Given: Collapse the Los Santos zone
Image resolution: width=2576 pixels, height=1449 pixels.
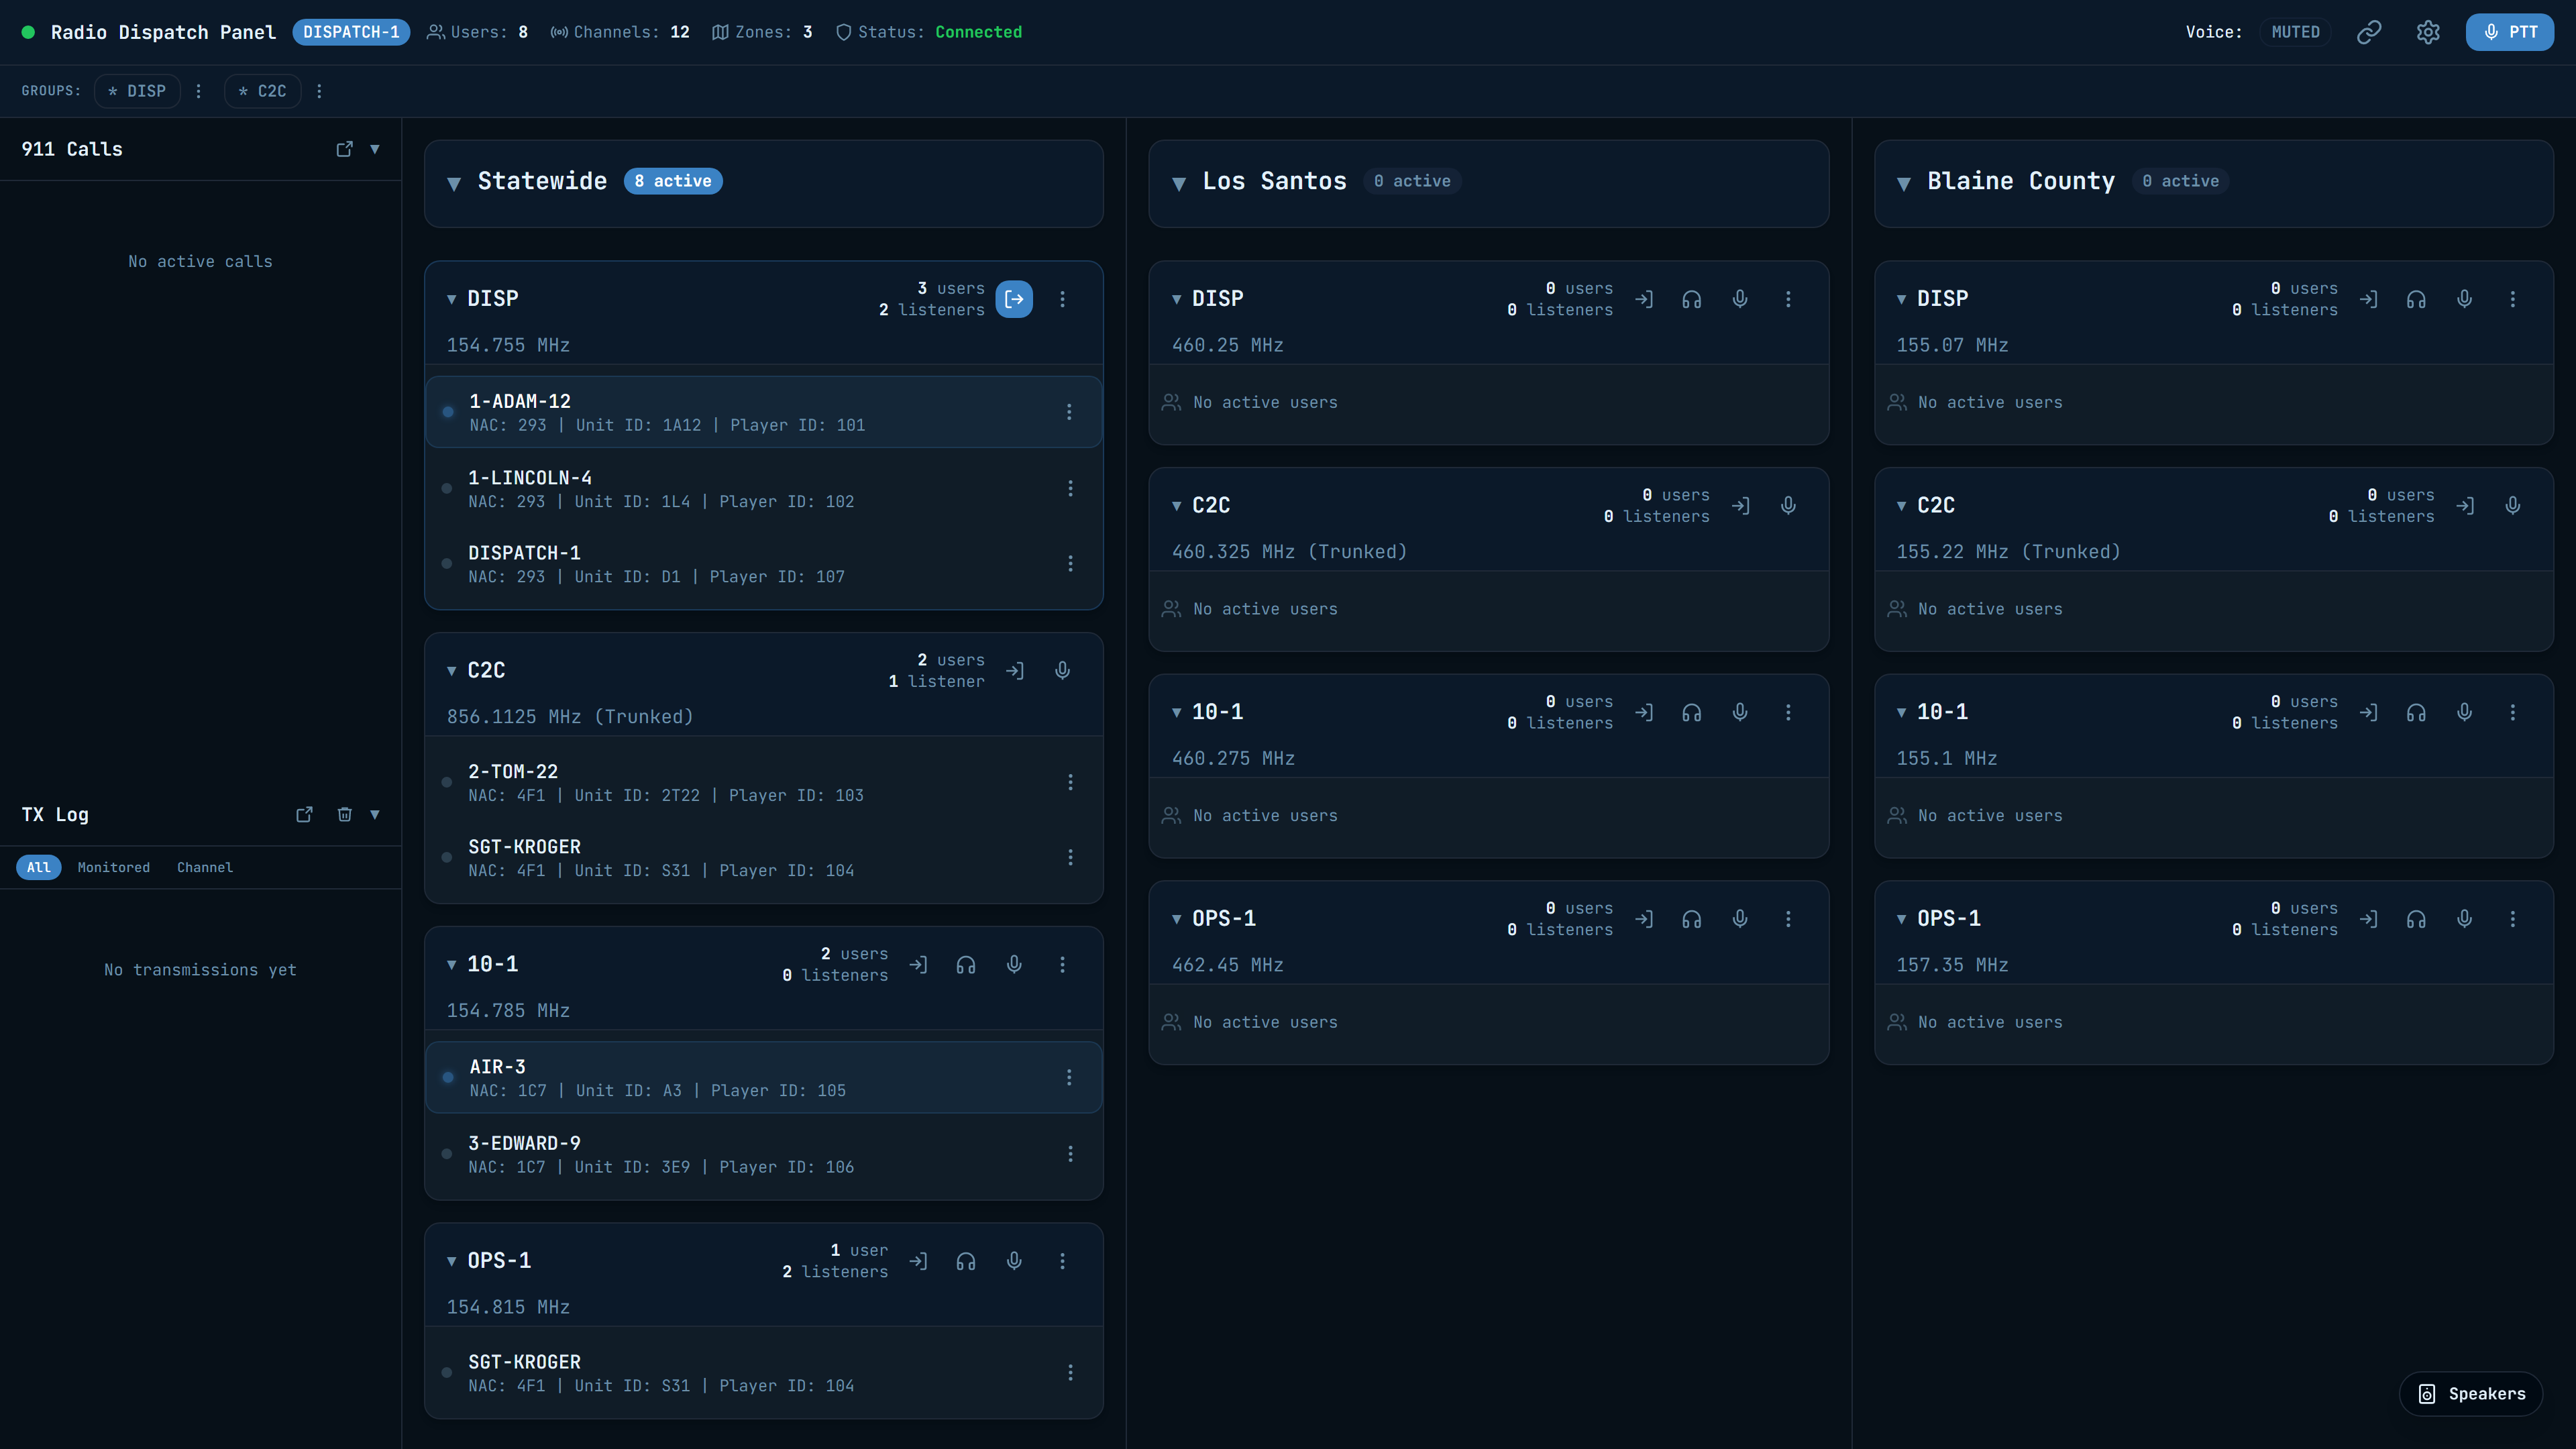Looking at the screenshot, I should [x=1179, y=183].
